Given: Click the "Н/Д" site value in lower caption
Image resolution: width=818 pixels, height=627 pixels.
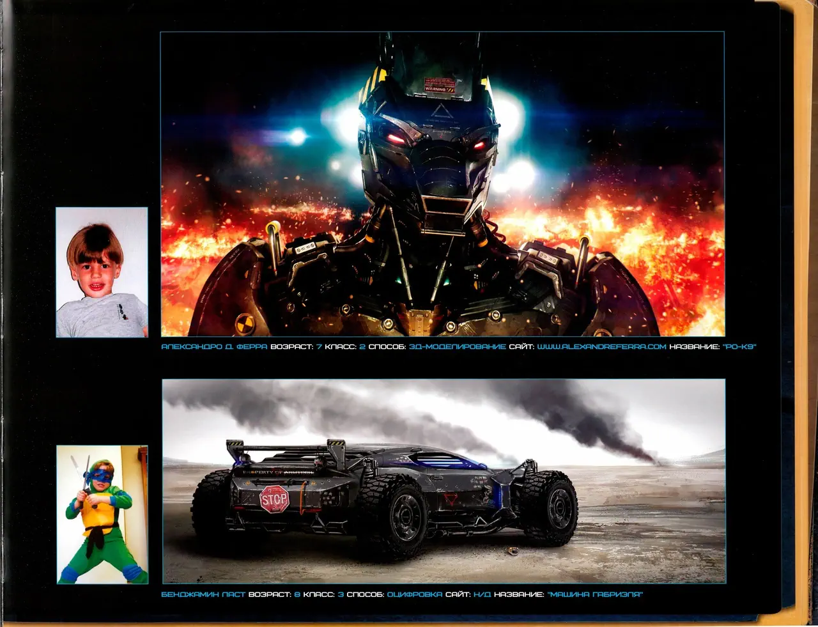Looking at the screenshot, I should click(x=482, y=594).
